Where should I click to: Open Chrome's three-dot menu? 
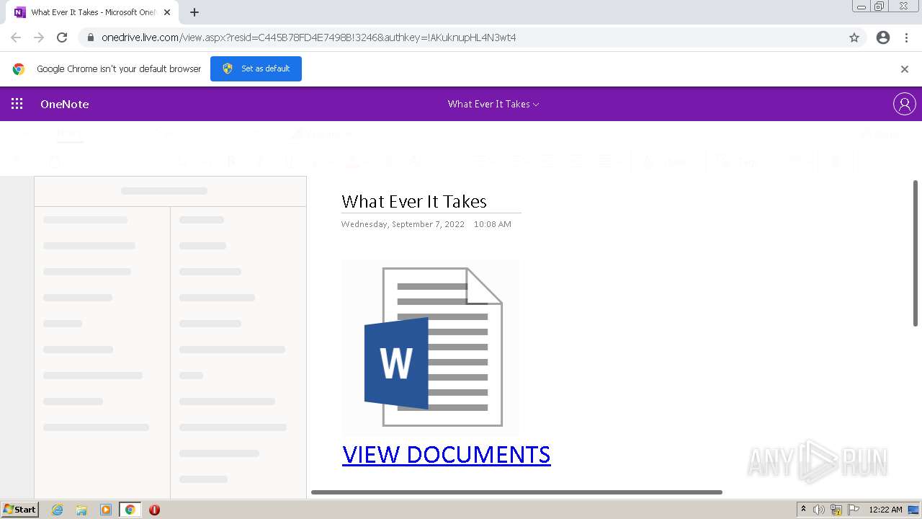[907, 37]
